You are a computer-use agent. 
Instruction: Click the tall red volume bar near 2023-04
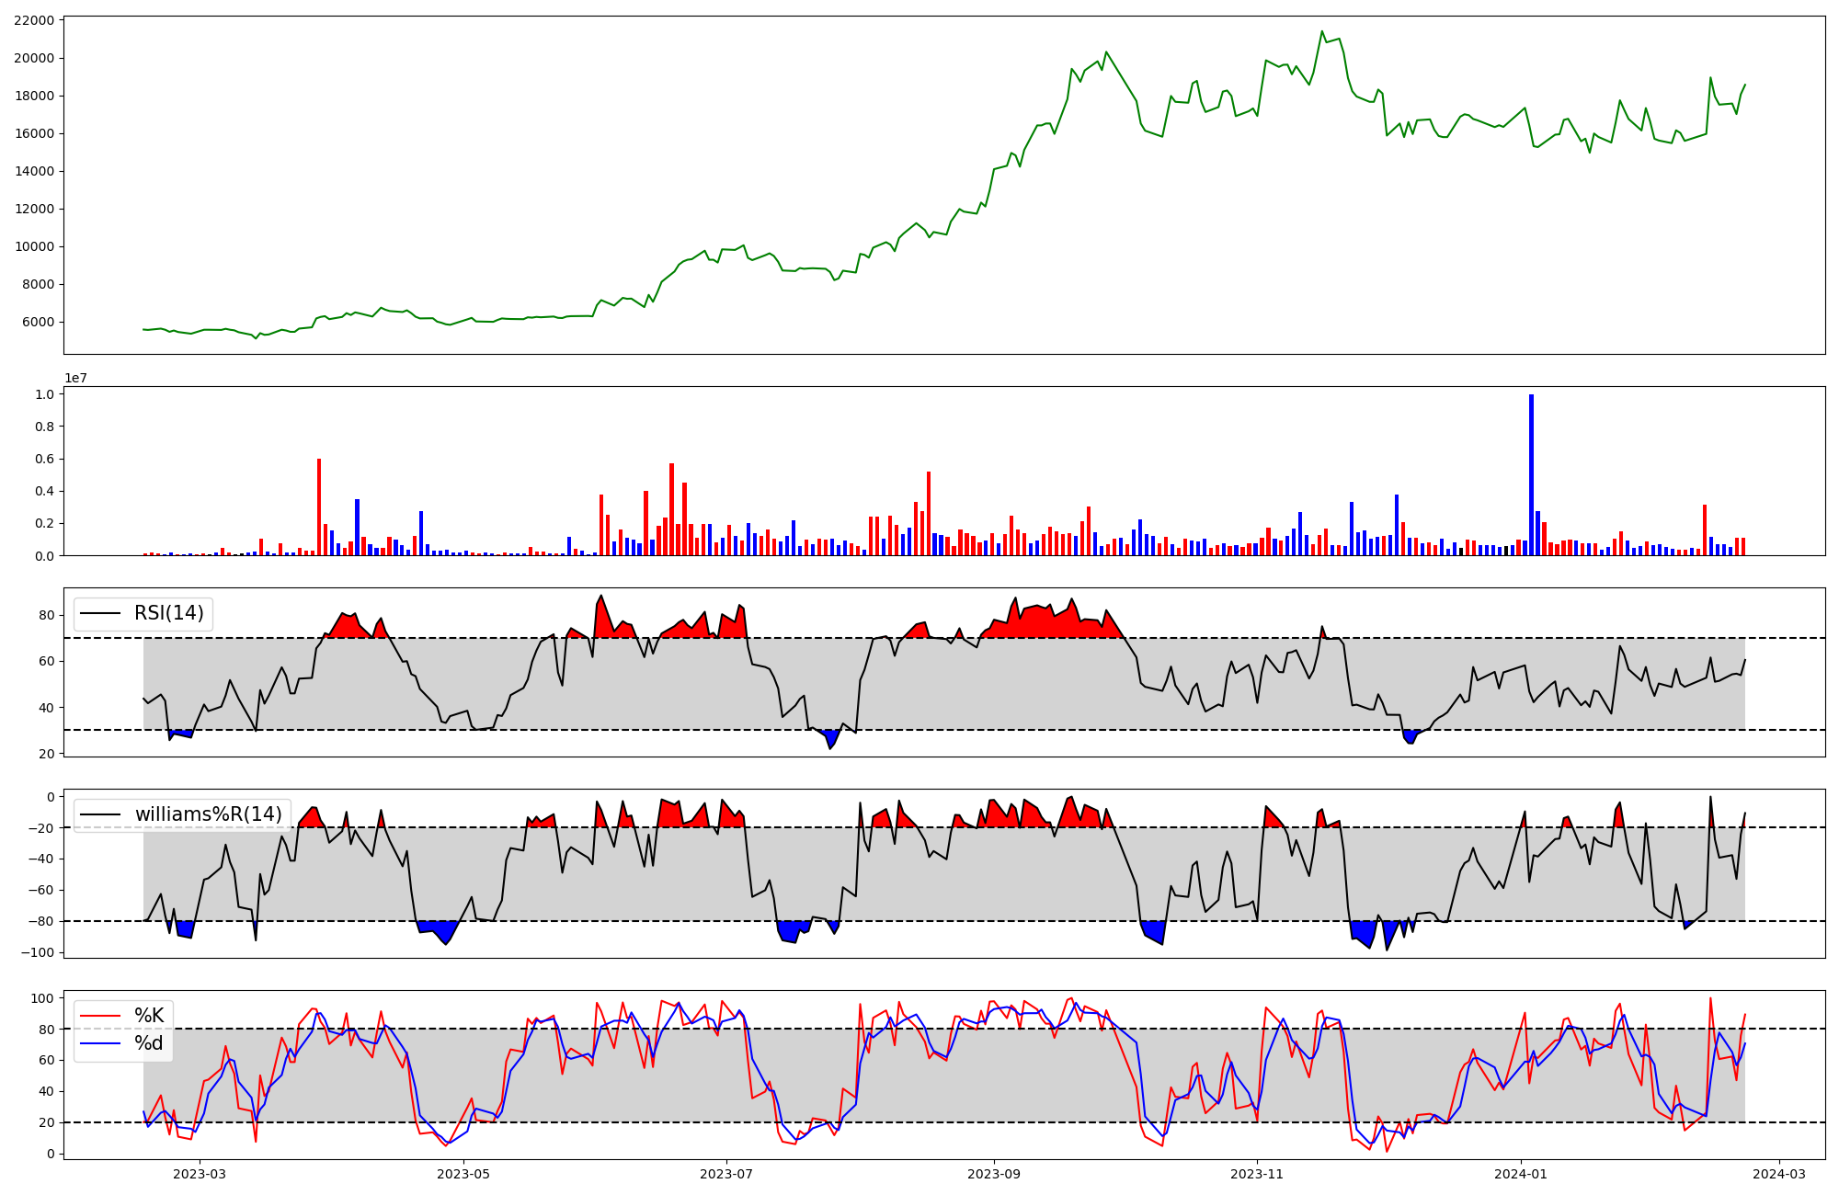[x=319, y=506]
